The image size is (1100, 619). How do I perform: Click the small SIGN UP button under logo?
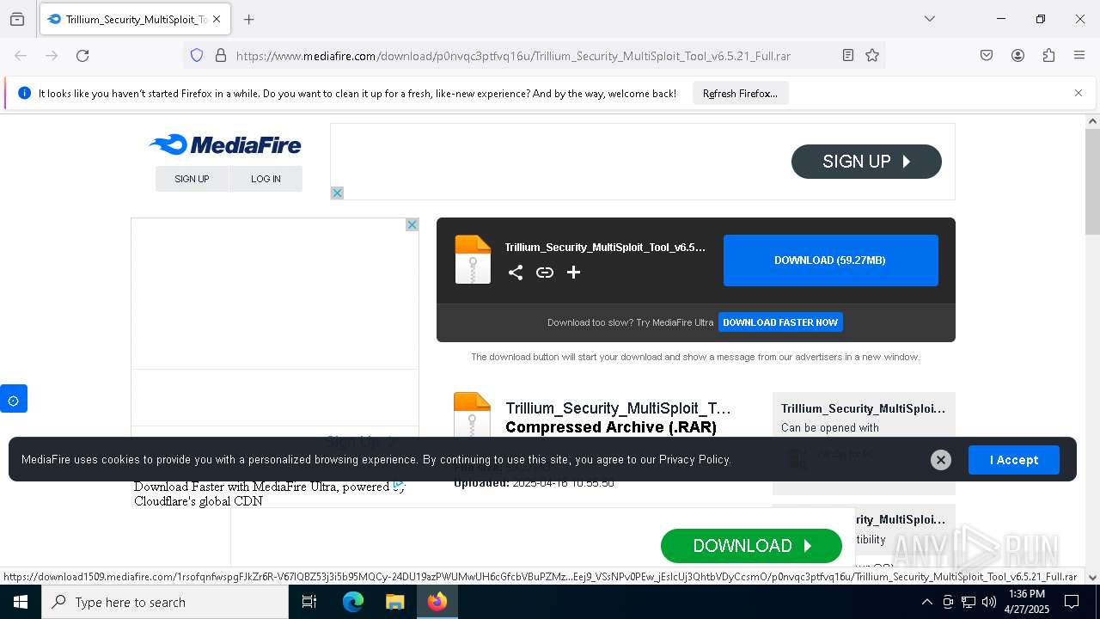pos(192,179)
